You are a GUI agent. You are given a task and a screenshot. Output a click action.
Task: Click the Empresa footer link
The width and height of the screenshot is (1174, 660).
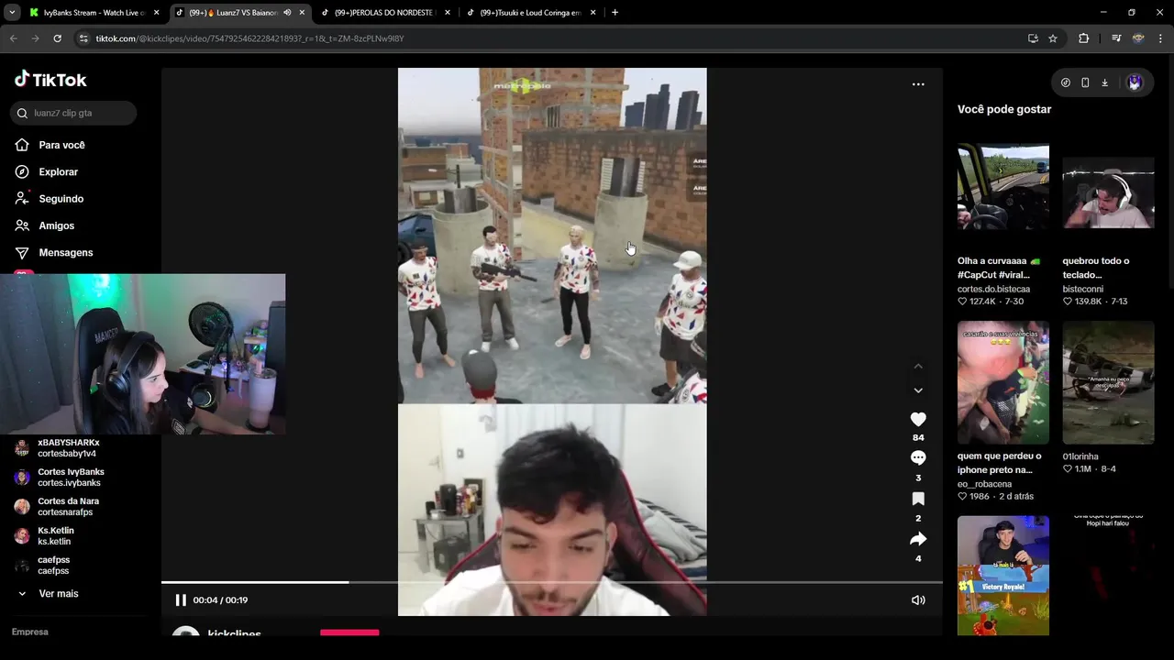pyautogui.click(x=30, y=632)
